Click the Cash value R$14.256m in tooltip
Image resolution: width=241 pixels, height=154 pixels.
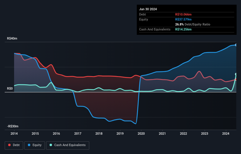[x=183, y=29]
